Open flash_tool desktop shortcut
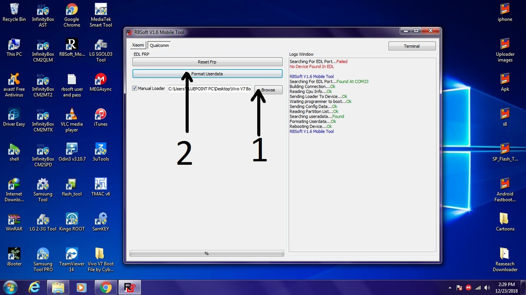 tap(72, 187)
